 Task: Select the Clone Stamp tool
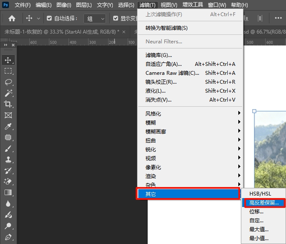pyautogui.click(x=8, y=159)
